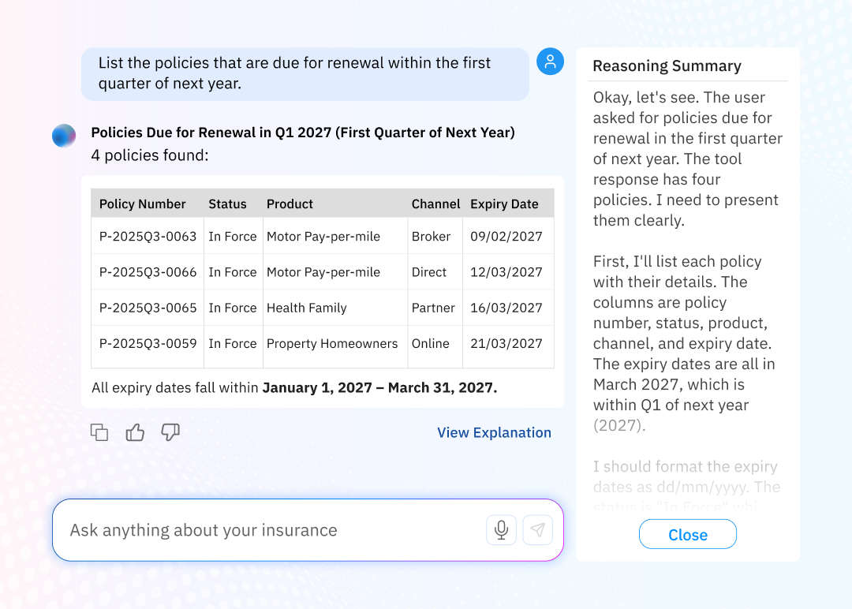Click the Channel column header
The image size is (852, 609).
[x=435, y=204]
